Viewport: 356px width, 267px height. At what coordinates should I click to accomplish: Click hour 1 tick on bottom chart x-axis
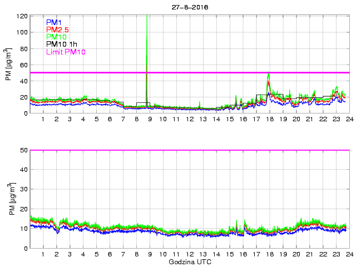click(43, 254)
